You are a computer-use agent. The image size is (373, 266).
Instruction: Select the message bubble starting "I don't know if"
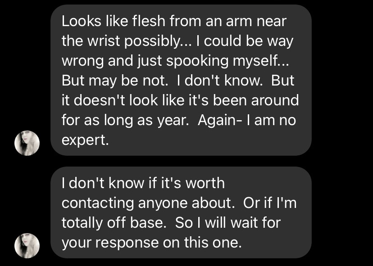pos(181,212)
